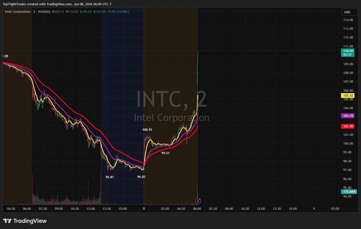Screen dimensions: 361x229
Task: Click the 112.00 price axis label
Action: (x=348, y=38)
